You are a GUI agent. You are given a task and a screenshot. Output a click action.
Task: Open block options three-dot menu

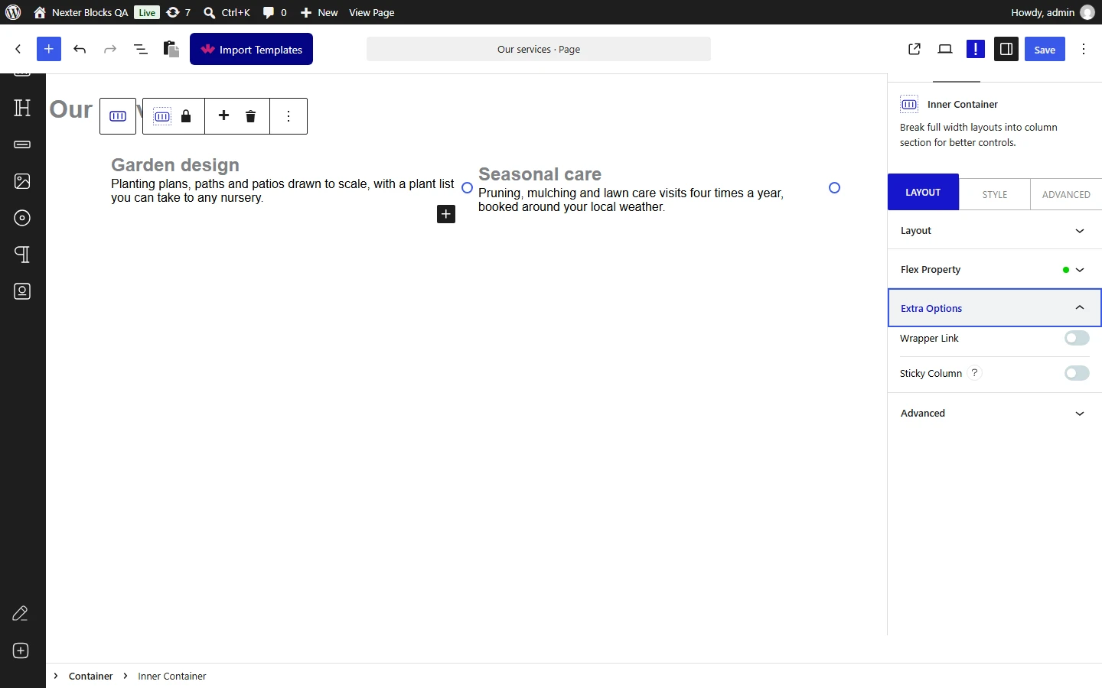click(x=289, y=116)
